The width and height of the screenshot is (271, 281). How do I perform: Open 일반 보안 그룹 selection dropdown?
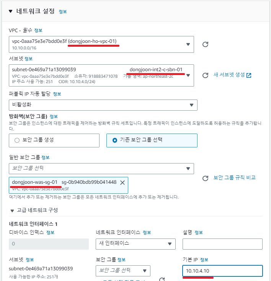tap(101, 168)
